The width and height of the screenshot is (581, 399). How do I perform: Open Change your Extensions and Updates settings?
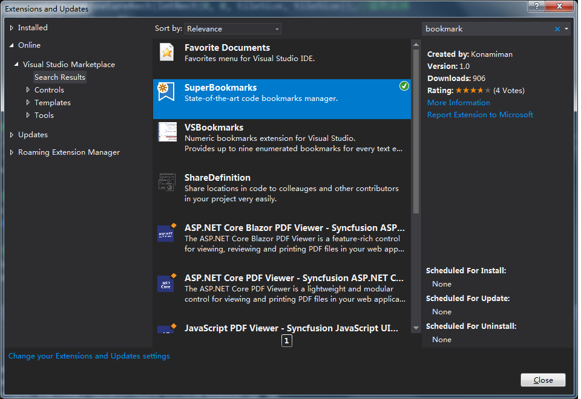click(x=89, y=355)
